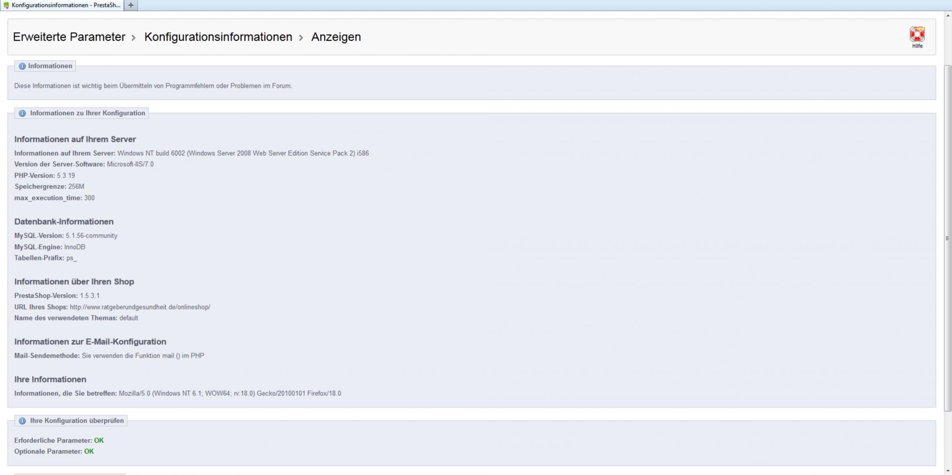The image size is (952, 475).
Task: Click info icon beside 'Ihre Konfiguration überprüfen'
Action: [x=22, y=421]
